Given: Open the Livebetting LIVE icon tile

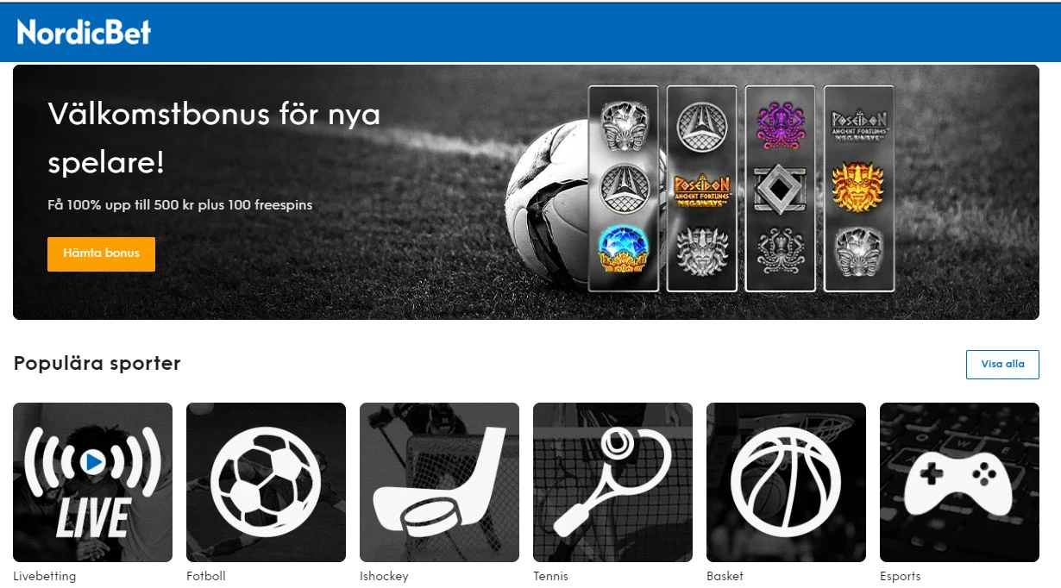Looking at the screenshot, I should click(93, 482).
